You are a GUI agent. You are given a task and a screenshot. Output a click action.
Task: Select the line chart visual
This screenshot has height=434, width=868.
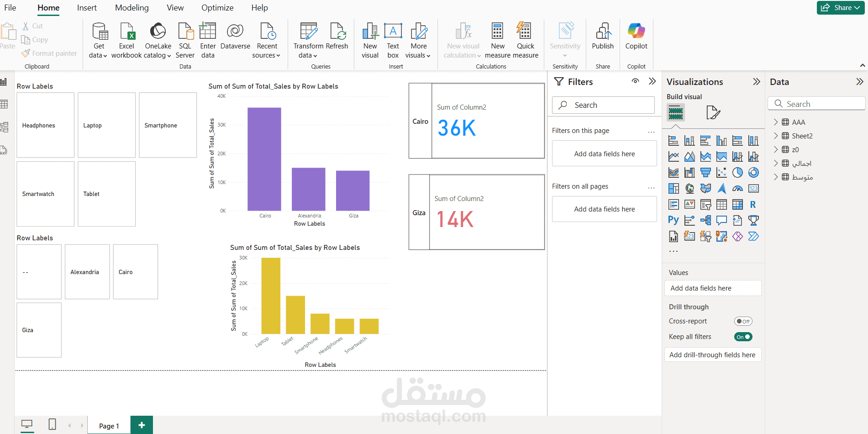673,157
